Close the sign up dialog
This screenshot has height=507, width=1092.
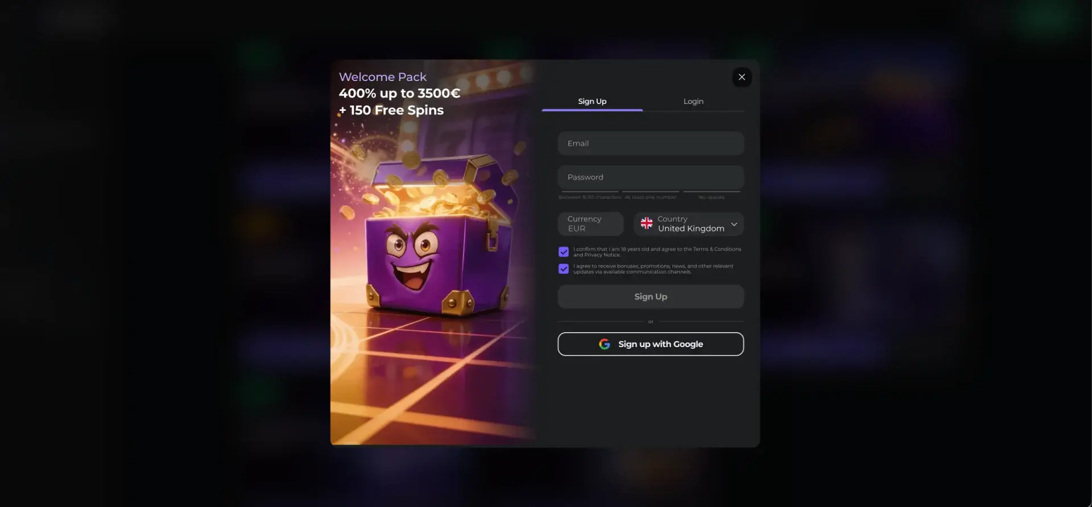click(x=742, y=77)
